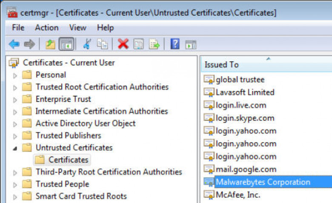Select the global trustee entry
The image size is (332, 203).
tap(240, 80)
